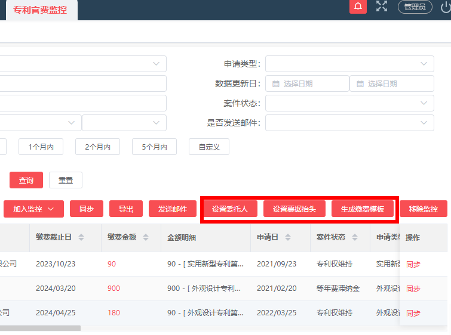Open the notification bell icon

pyautogui.click(x=358, y=7)
